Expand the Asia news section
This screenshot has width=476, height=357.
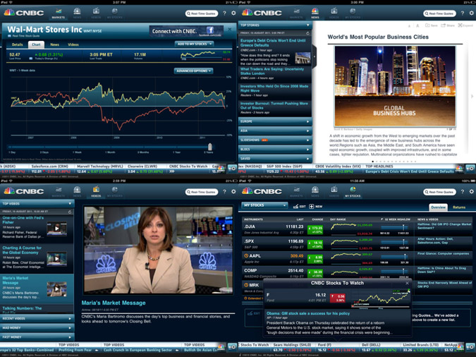pyautogui.click(x=275, y=131)
